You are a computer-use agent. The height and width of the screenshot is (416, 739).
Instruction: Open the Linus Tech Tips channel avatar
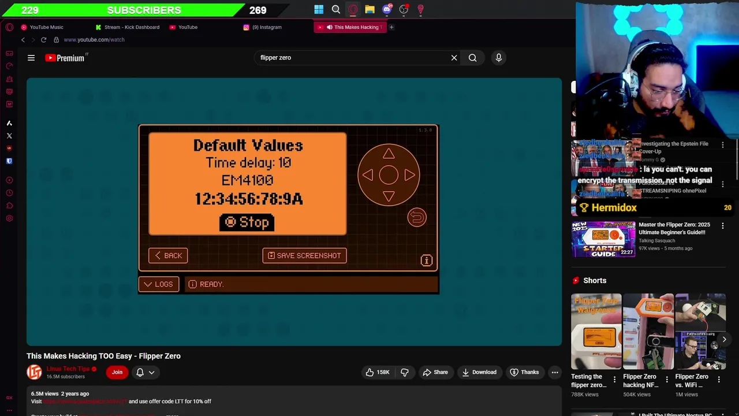click(x=34, y=372)
